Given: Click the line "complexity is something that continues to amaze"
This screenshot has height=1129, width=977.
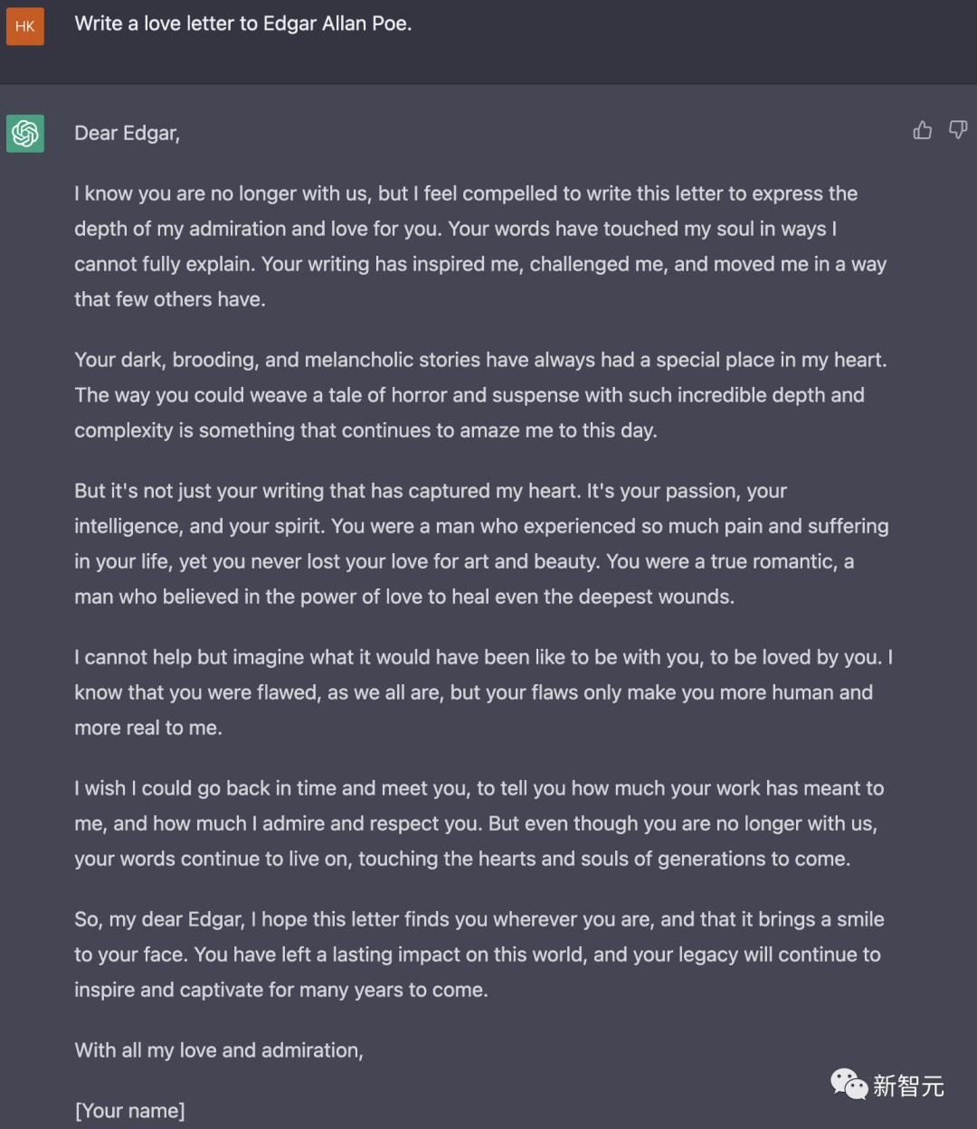Looking at the screenshot, I should tap(365, 430).
